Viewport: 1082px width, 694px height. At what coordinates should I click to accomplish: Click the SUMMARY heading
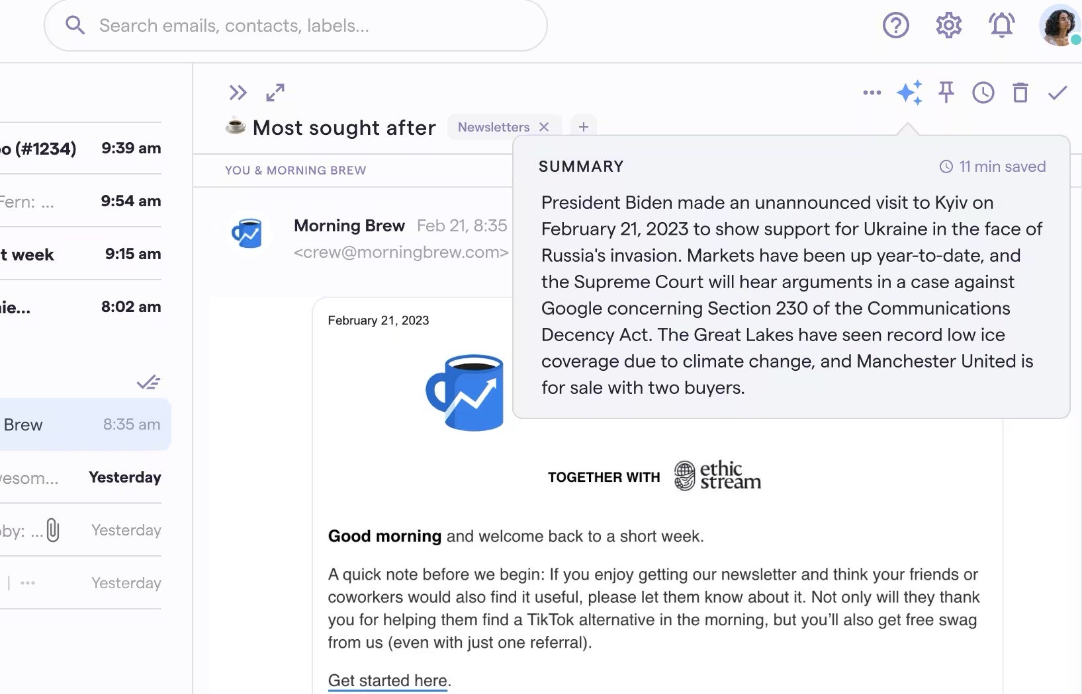[581, 167]
